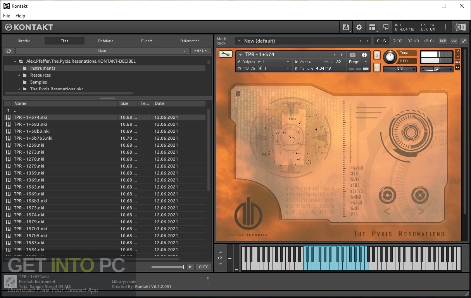Show rack page 33-48
The width and height of the screenshot is (471, 298).
(413, 41)
